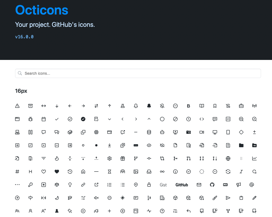
Task: Select the beaker flask icon
Action: point(123,106)
